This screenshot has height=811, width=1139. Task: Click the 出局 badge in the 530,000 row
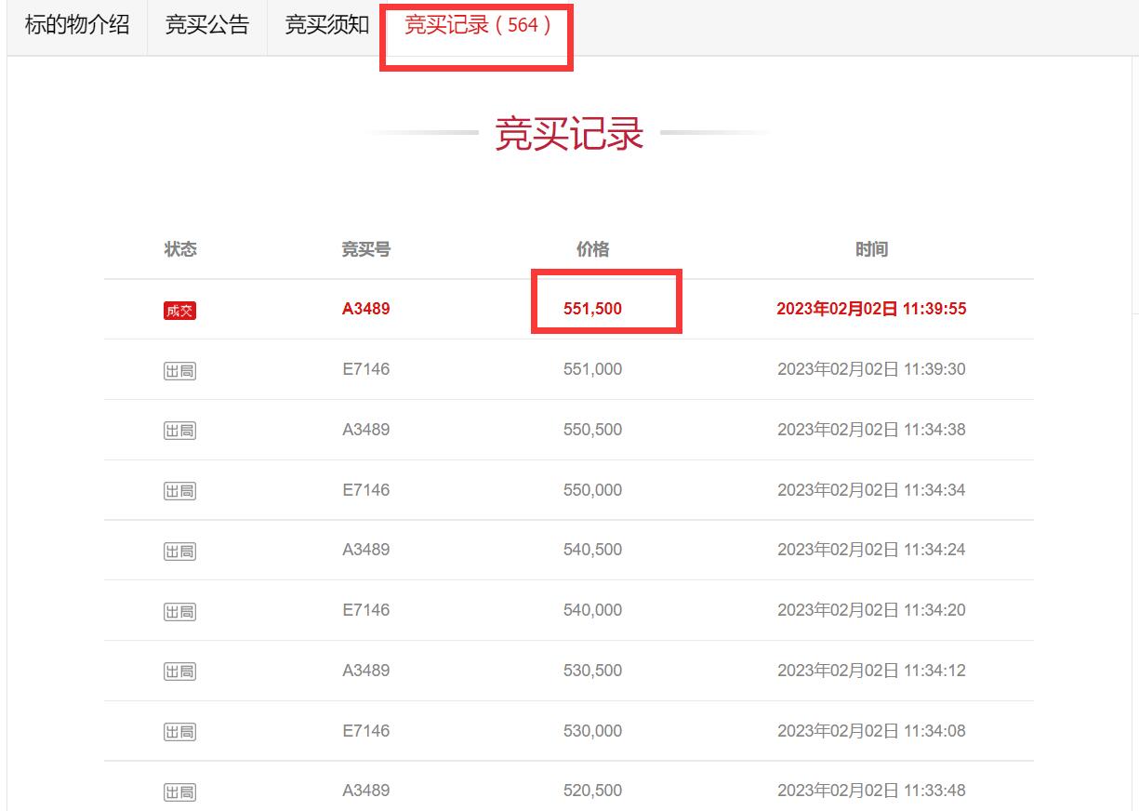[180, 732]
